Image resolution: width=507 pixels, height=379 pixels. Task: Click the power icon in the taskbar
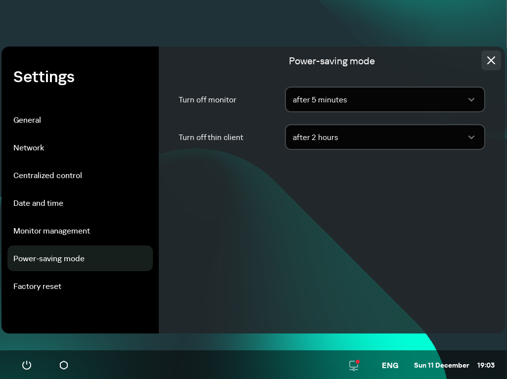[x=26, y=365]
